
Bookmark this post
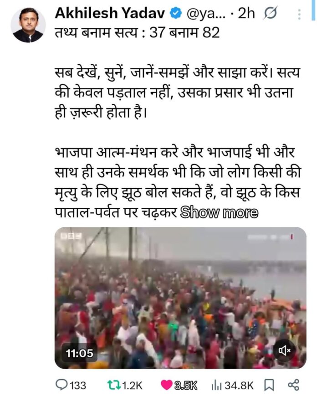click(269, 386)
